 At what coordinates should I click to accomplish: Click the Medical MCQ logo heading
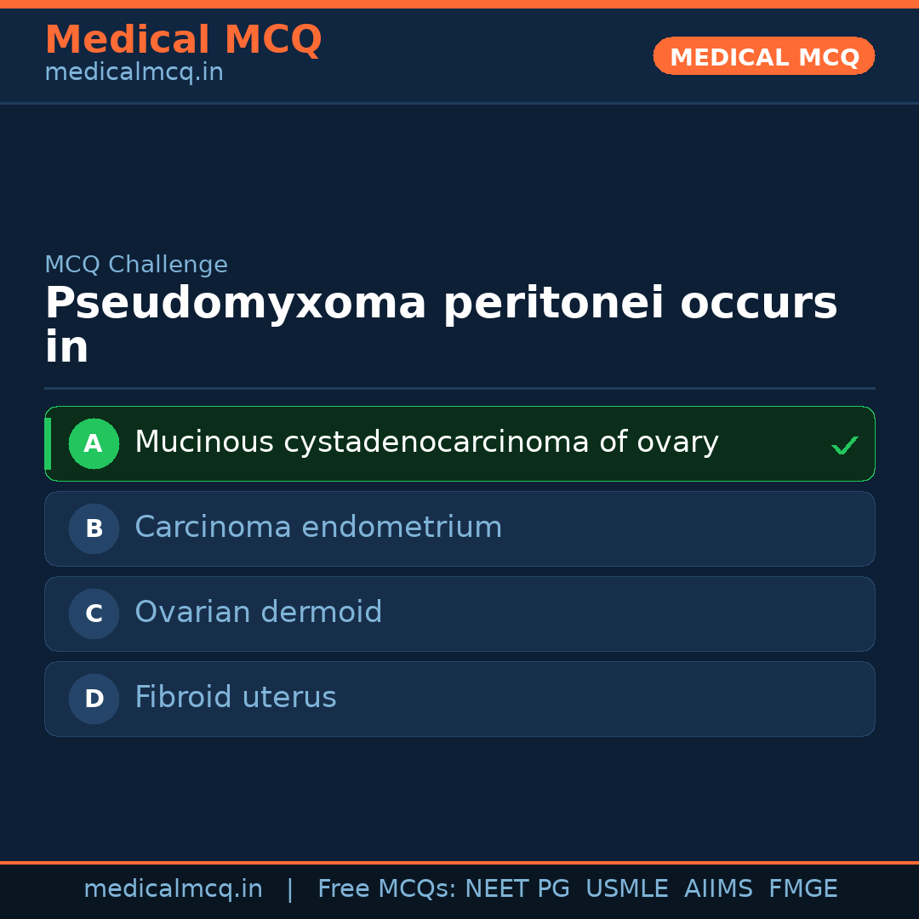click(183, 39)
